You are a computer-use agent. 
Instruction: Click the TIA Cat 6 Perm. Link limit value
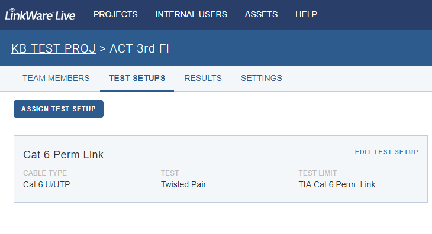click(337, 184)
